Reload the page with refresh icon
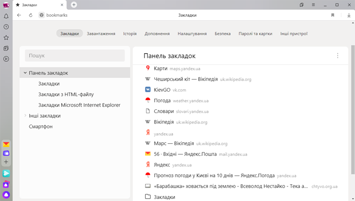 30,15
